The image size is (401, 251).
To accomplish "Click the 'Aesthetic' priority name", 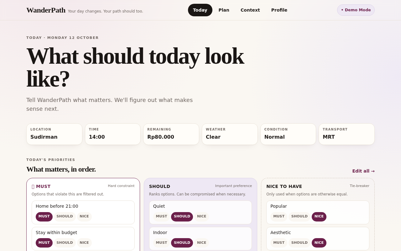I will coord(281,232).
